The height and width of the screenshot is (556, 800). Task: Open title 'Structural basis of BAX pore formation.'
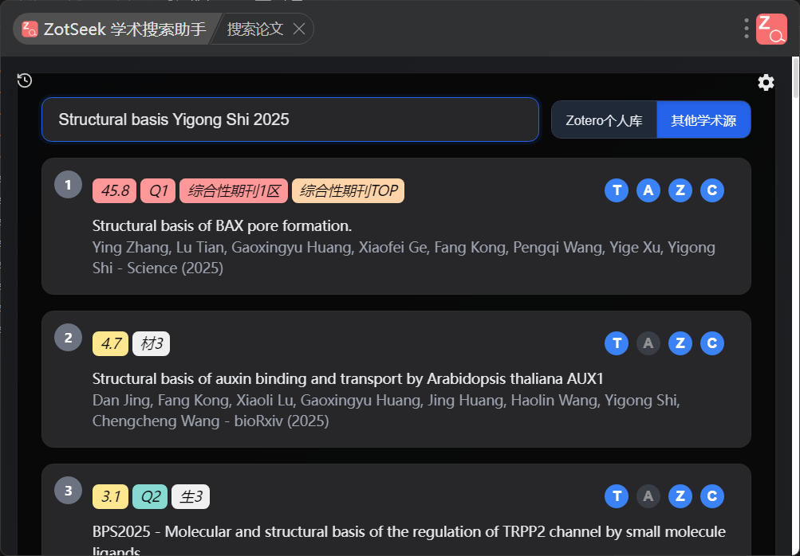(x=222, y=225)
